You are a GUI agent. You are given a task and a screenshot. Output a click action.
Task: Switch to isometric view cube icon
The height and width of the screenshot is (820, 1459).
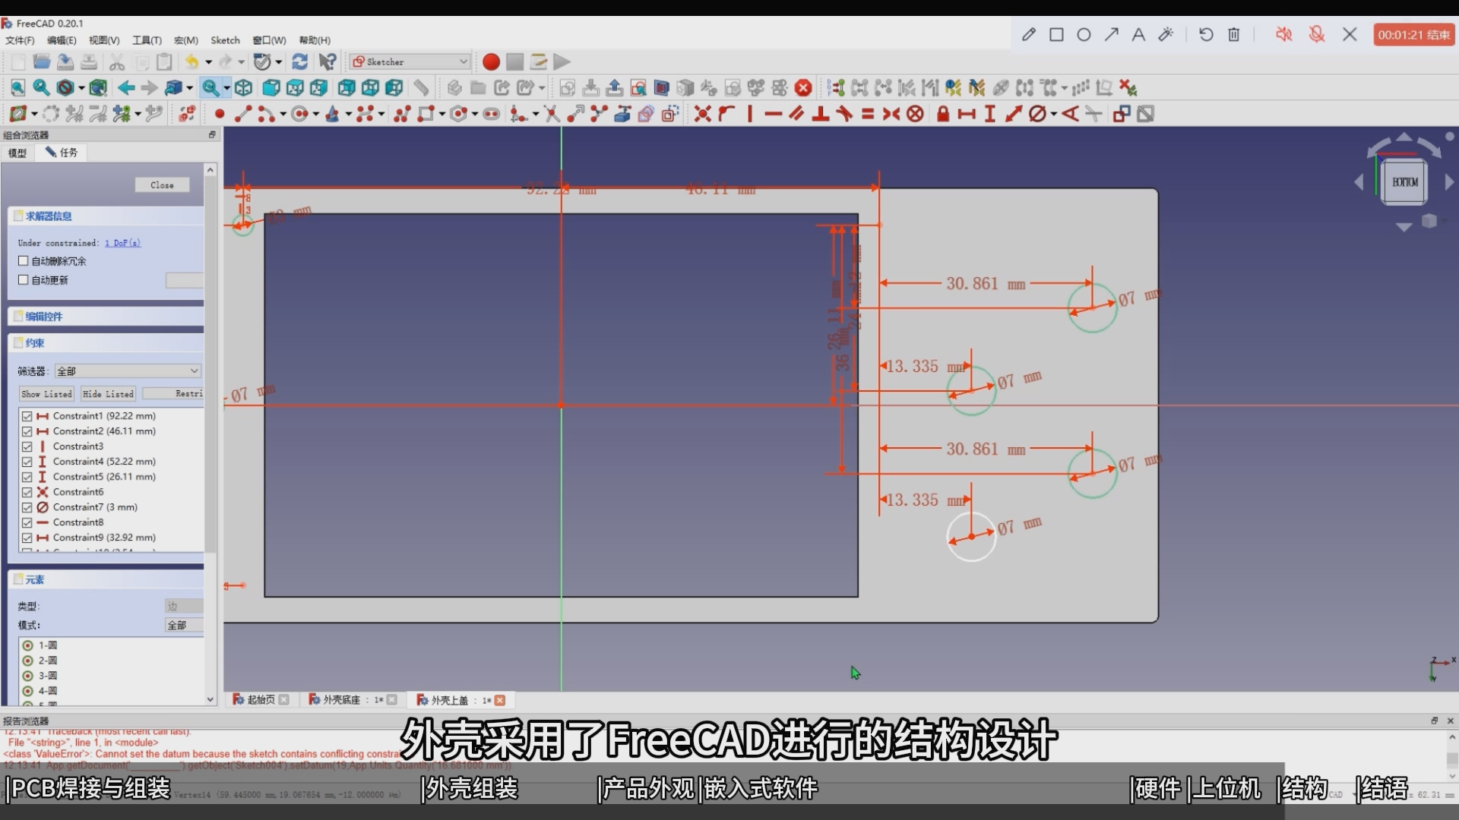tap(243, 88)
